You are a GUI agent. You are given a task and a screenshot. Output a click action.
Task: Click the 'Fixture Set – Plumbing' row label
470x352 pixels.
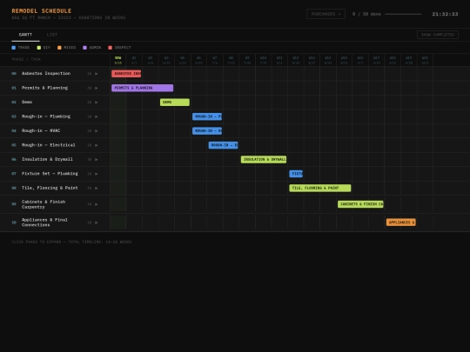(50, 174)
